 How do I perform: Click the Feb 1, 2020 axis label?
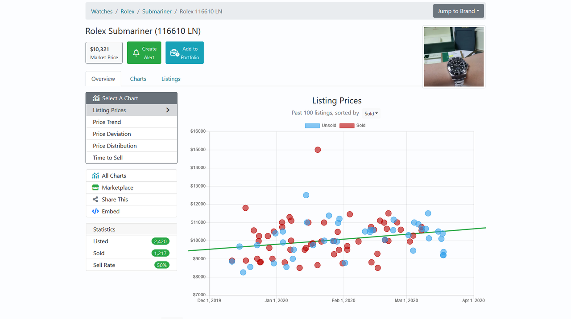pos(343,300)
